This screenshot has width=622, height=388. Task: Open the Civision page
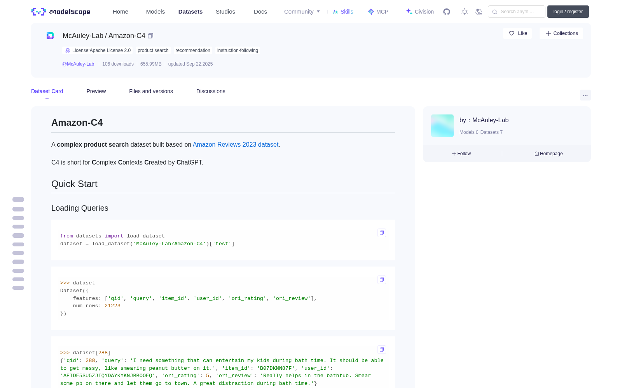tap(420, 12)
